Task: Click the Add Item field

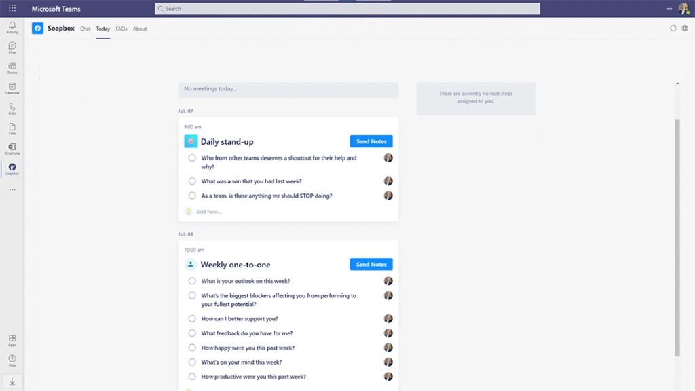Action: (x=209, y=212)
